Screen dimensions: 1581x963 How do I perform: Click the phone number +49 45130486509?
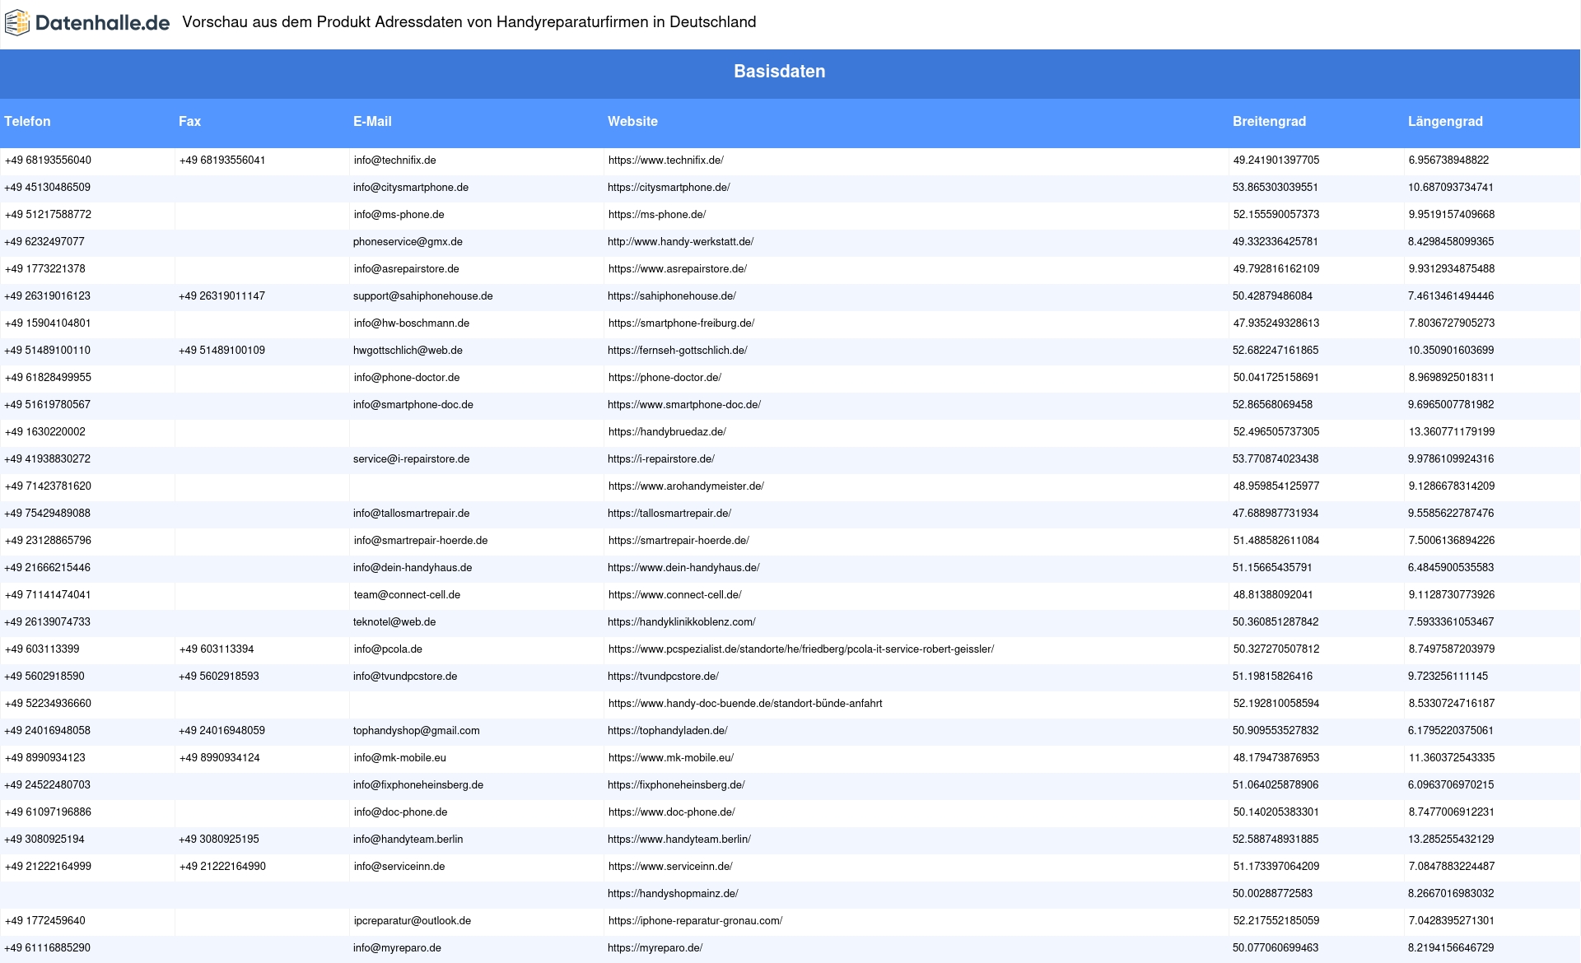pyautogui.click(x=48, y=188)
